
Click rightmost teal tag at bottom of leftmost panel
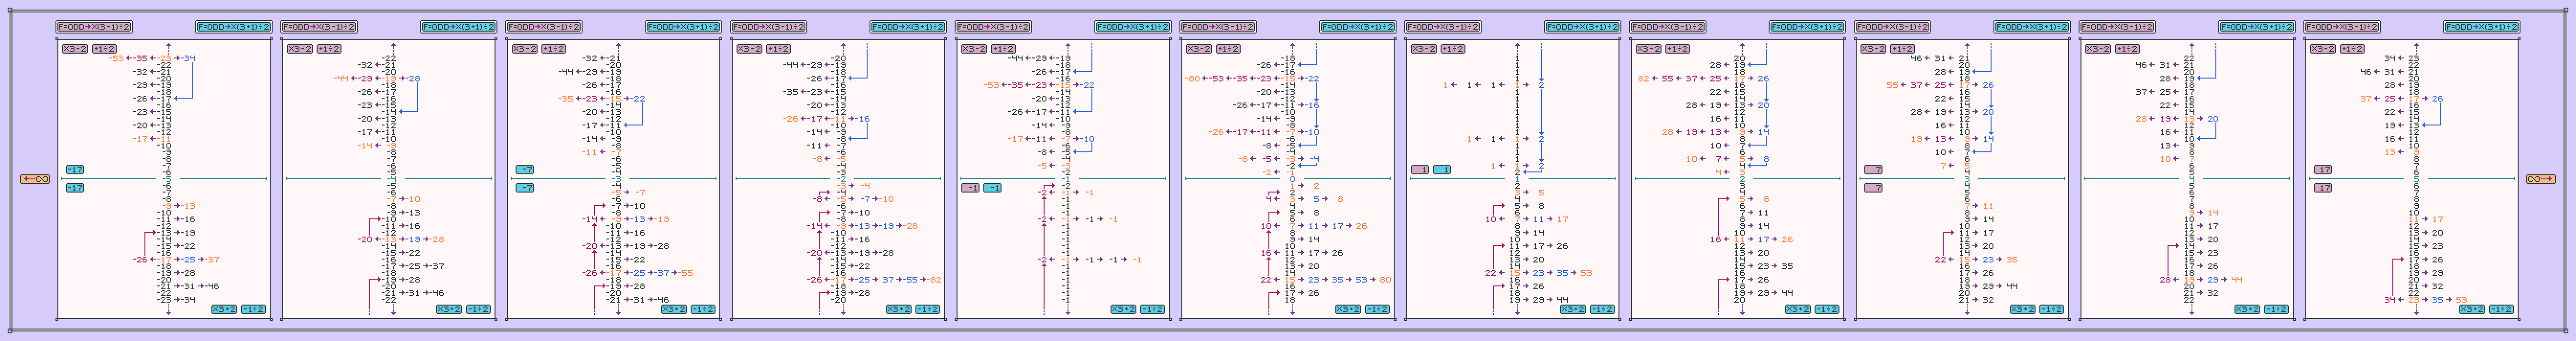pos(254,309)
